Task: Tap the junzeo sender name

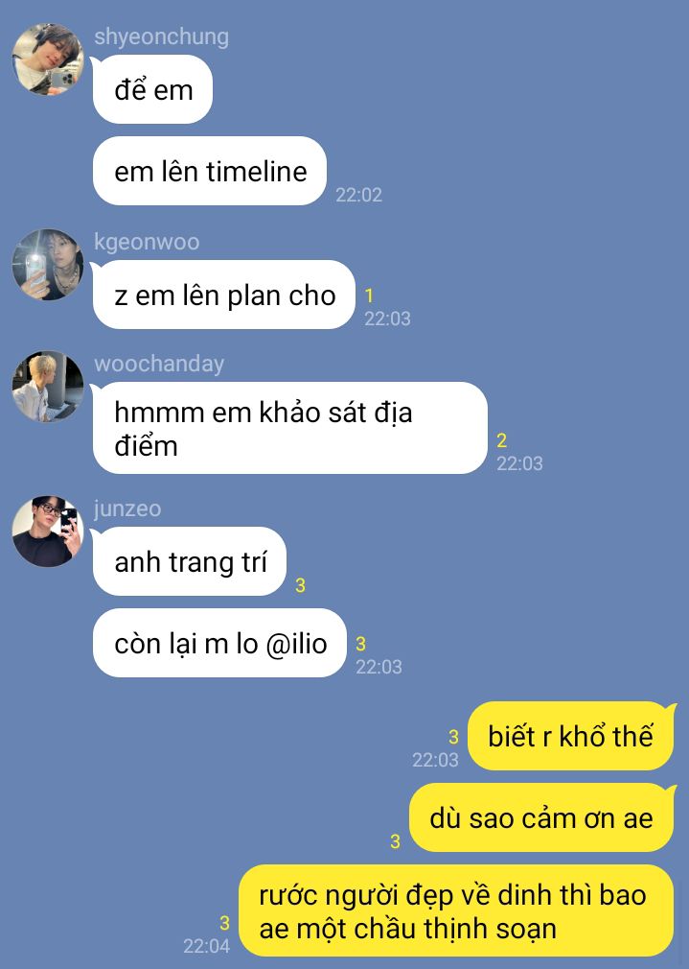Action: point(127,508)
